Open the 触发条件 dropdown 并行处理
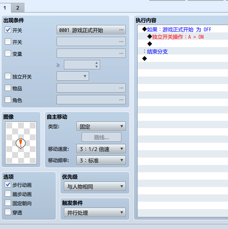Screen dimensions: 228x229 pyautogui.click(x=95, y=212)
